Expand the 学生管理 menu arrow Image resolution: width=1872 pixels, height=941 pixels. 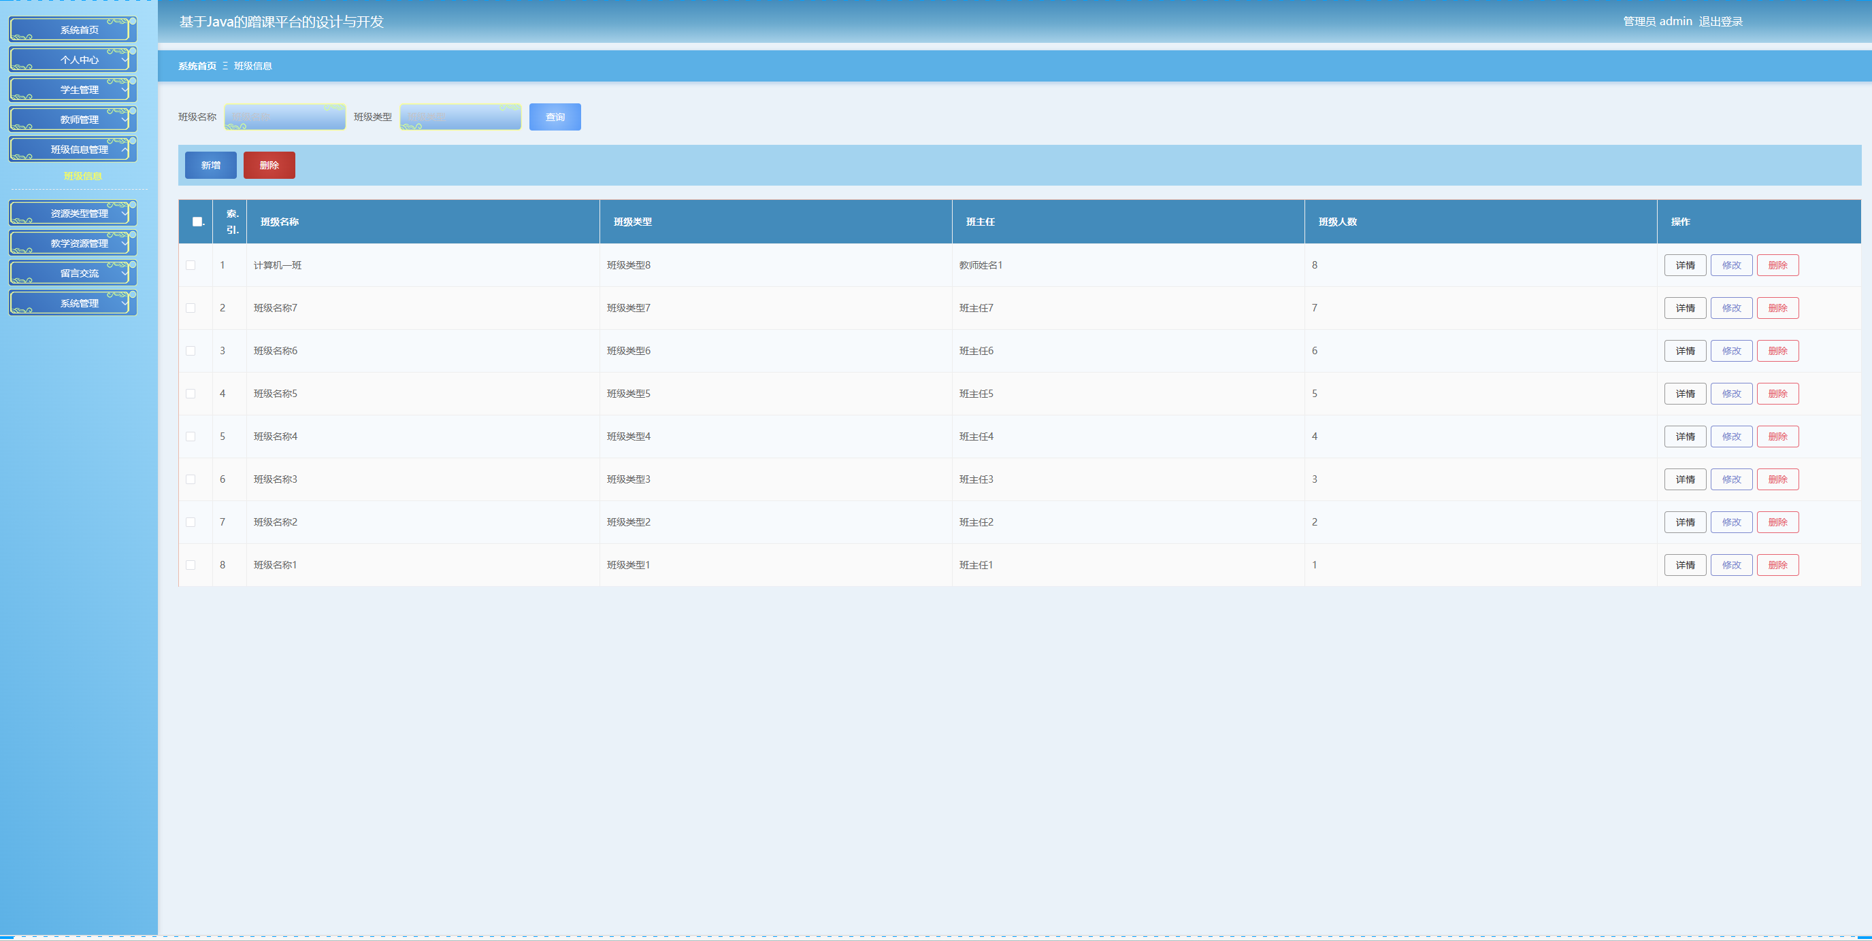(125, 90)
